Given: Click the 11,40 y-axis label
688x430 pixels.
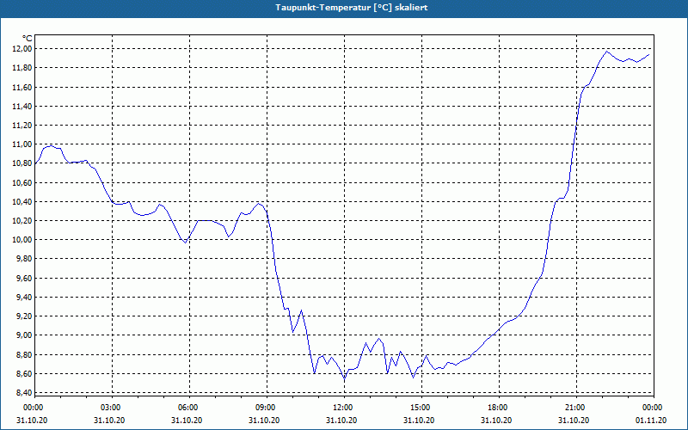Looking at the screenshot, I should (x=24, y=106).
